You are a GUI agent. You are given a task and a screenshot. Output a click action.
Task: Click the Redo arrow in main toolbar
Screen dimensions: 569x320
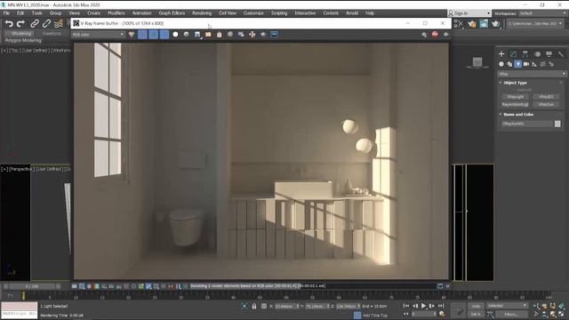(21, 24)
